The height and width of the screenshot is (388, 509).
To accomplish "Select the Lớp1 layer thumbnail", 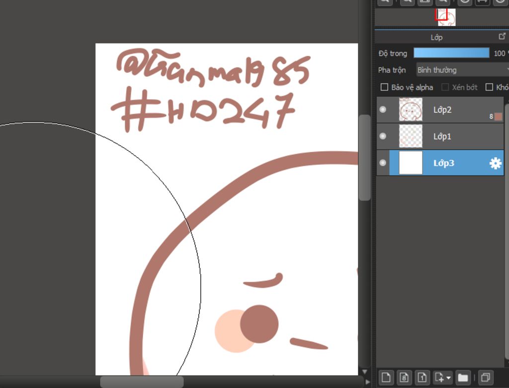I will click(x=411, y=136).
